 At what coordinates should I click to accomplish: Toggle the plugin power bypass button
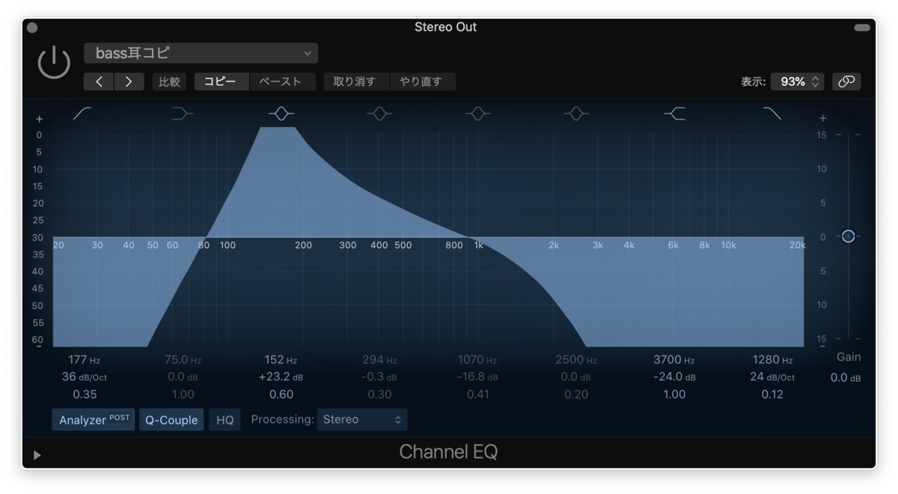pos(54,63)
